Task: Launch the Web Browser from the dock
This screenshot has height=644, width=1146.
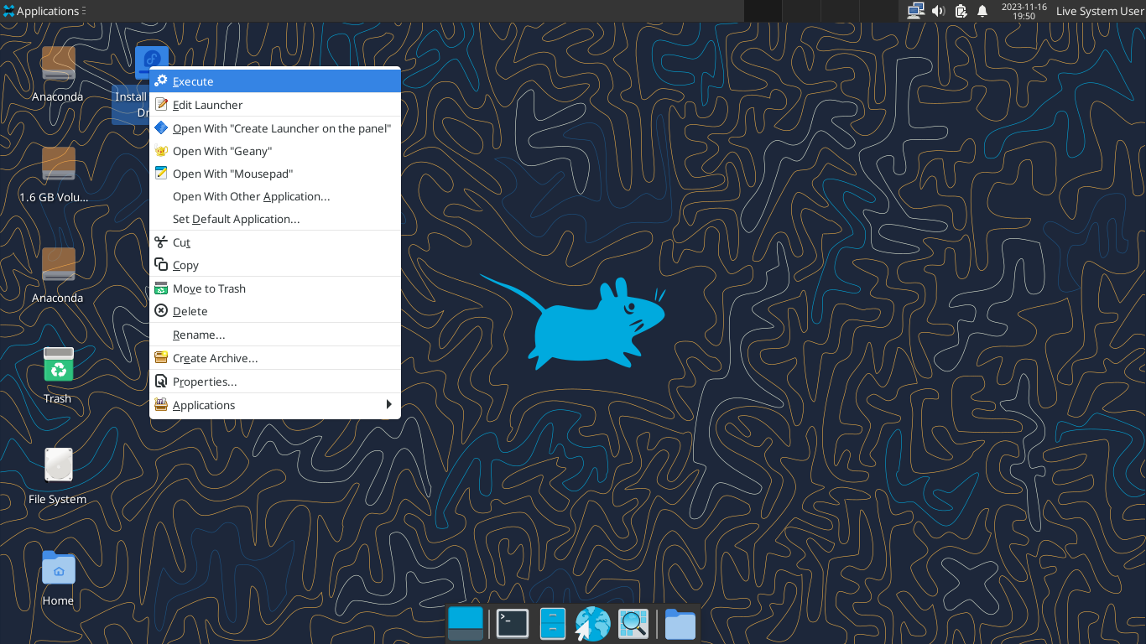Action: click(592, 624)
